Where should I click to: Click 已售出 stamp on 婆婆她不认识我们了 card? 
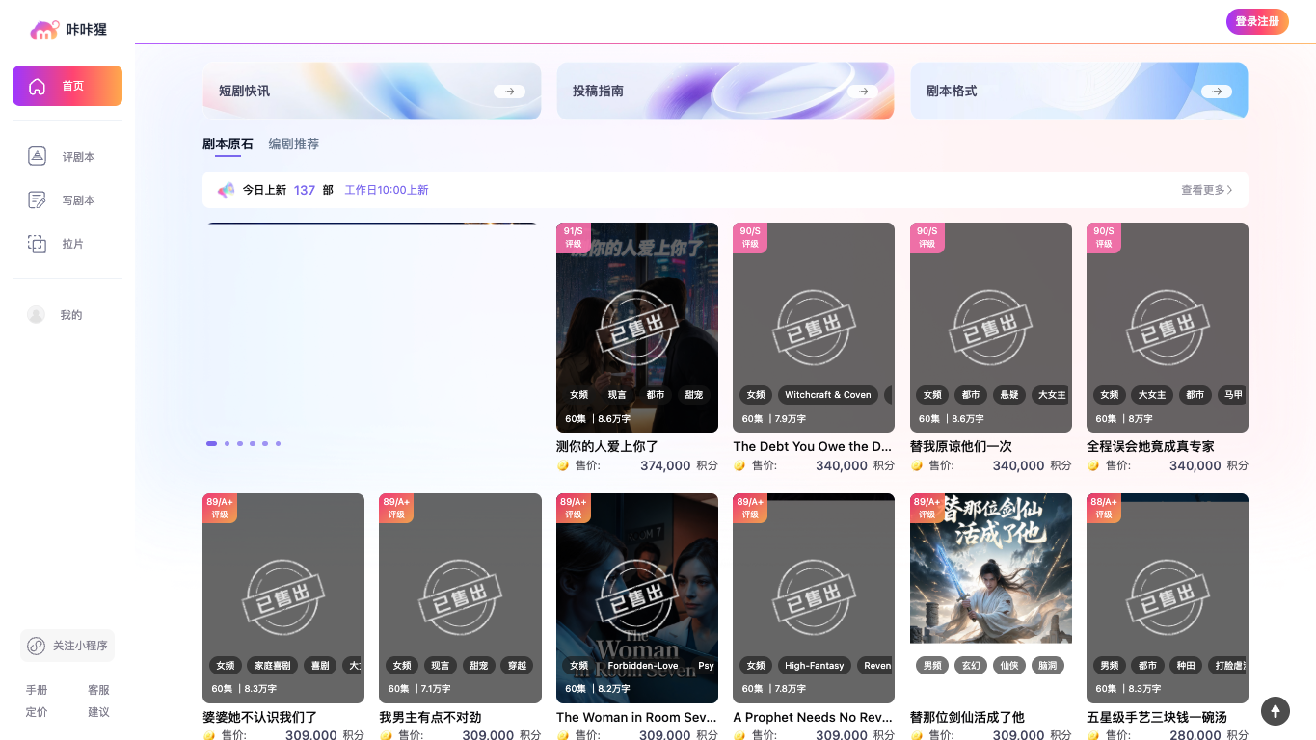click(x=283, y=598)
